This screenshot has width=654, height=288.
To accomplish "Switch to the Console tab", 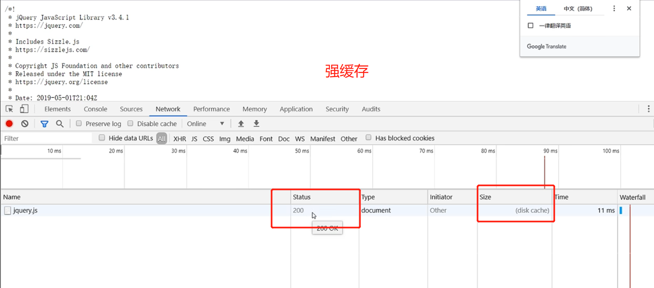I will (x=96, y=109).
